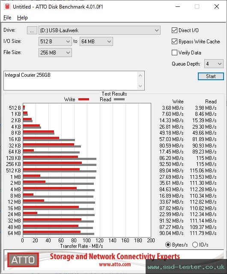227x274 pixels.
Task: Click the 24 MB row label in chart
Action: [14, 214]
